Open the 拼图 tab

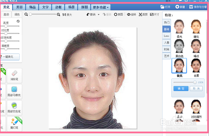84,7
